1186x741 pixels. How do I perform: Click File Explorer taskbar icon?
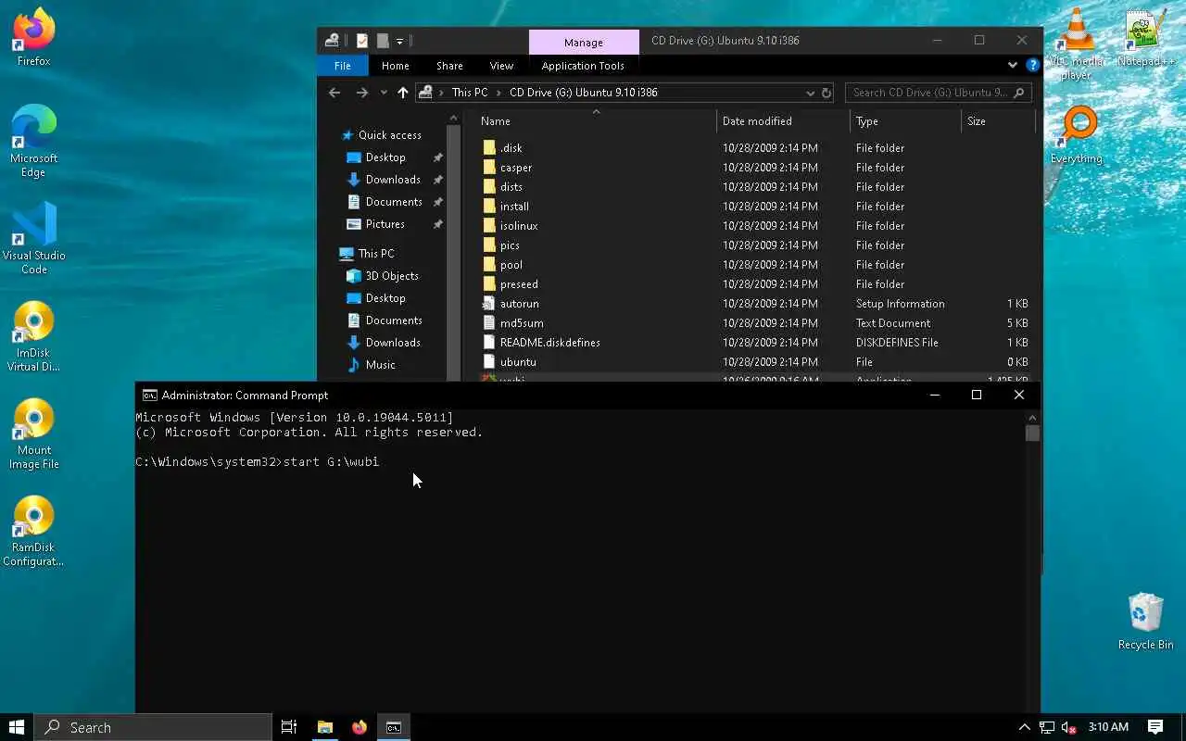coord(325,727)
